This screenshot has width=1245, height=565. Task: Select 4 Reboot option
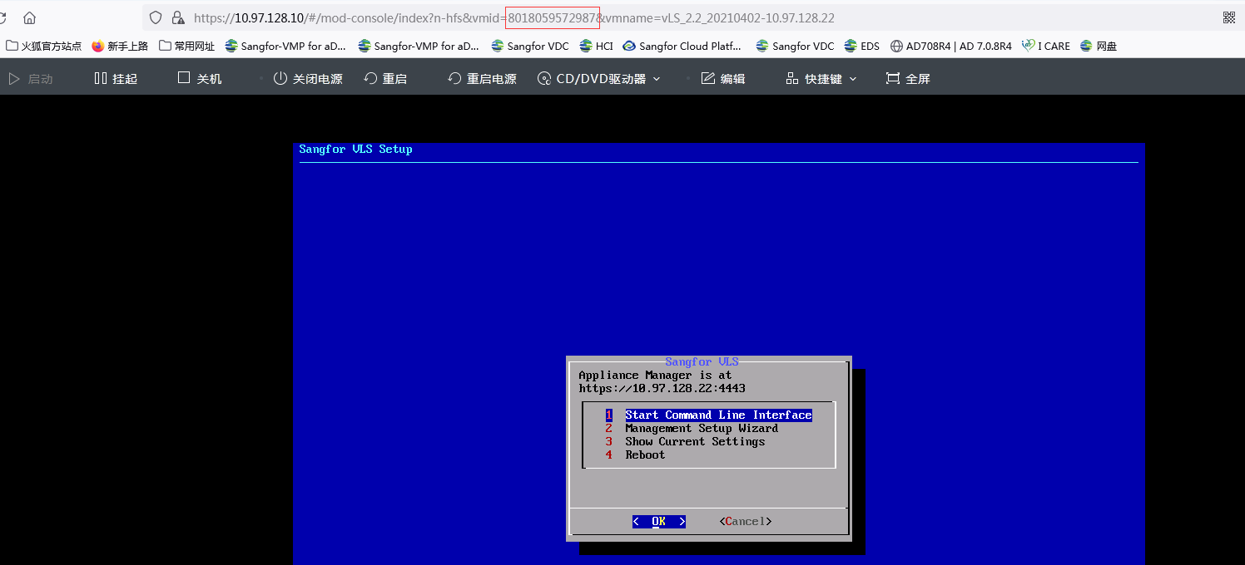pyautogui.click(x=635, y=454)
